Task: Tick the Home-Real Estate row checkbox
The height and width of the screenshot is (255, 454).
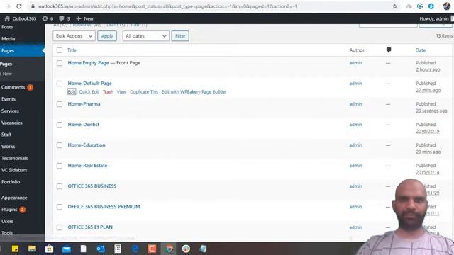Action: pos(60,166)
